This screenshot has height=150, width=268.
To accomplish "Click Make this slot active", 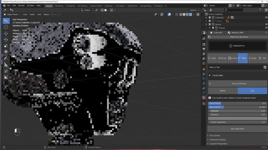I will pos(237,37).
